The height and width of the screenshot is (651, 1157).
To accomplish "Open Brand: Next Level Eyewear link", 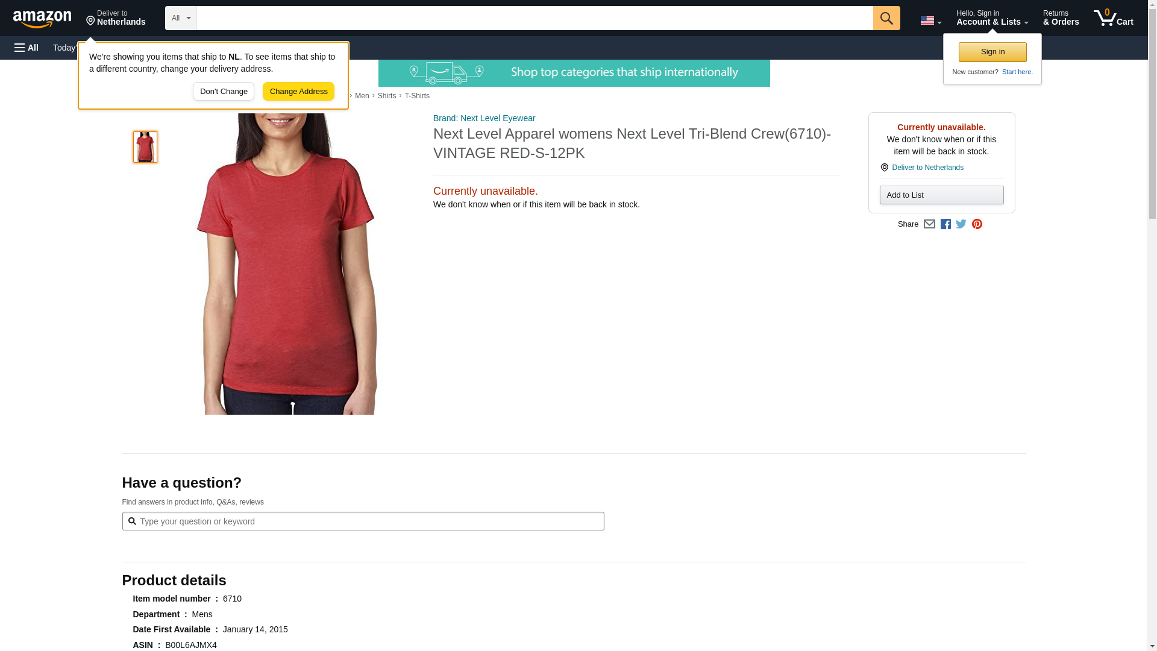I will click(x=484, y=118).
